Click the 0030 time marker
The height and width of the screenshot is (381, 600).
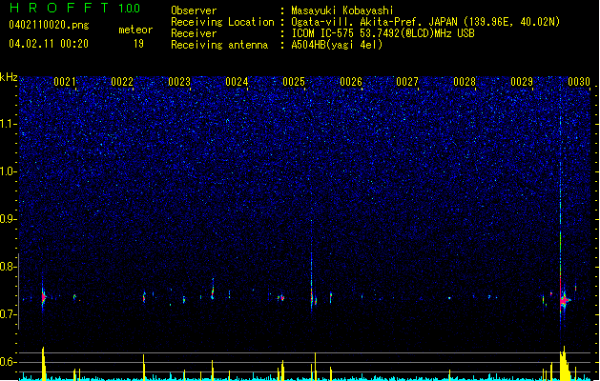pos(579,82)
